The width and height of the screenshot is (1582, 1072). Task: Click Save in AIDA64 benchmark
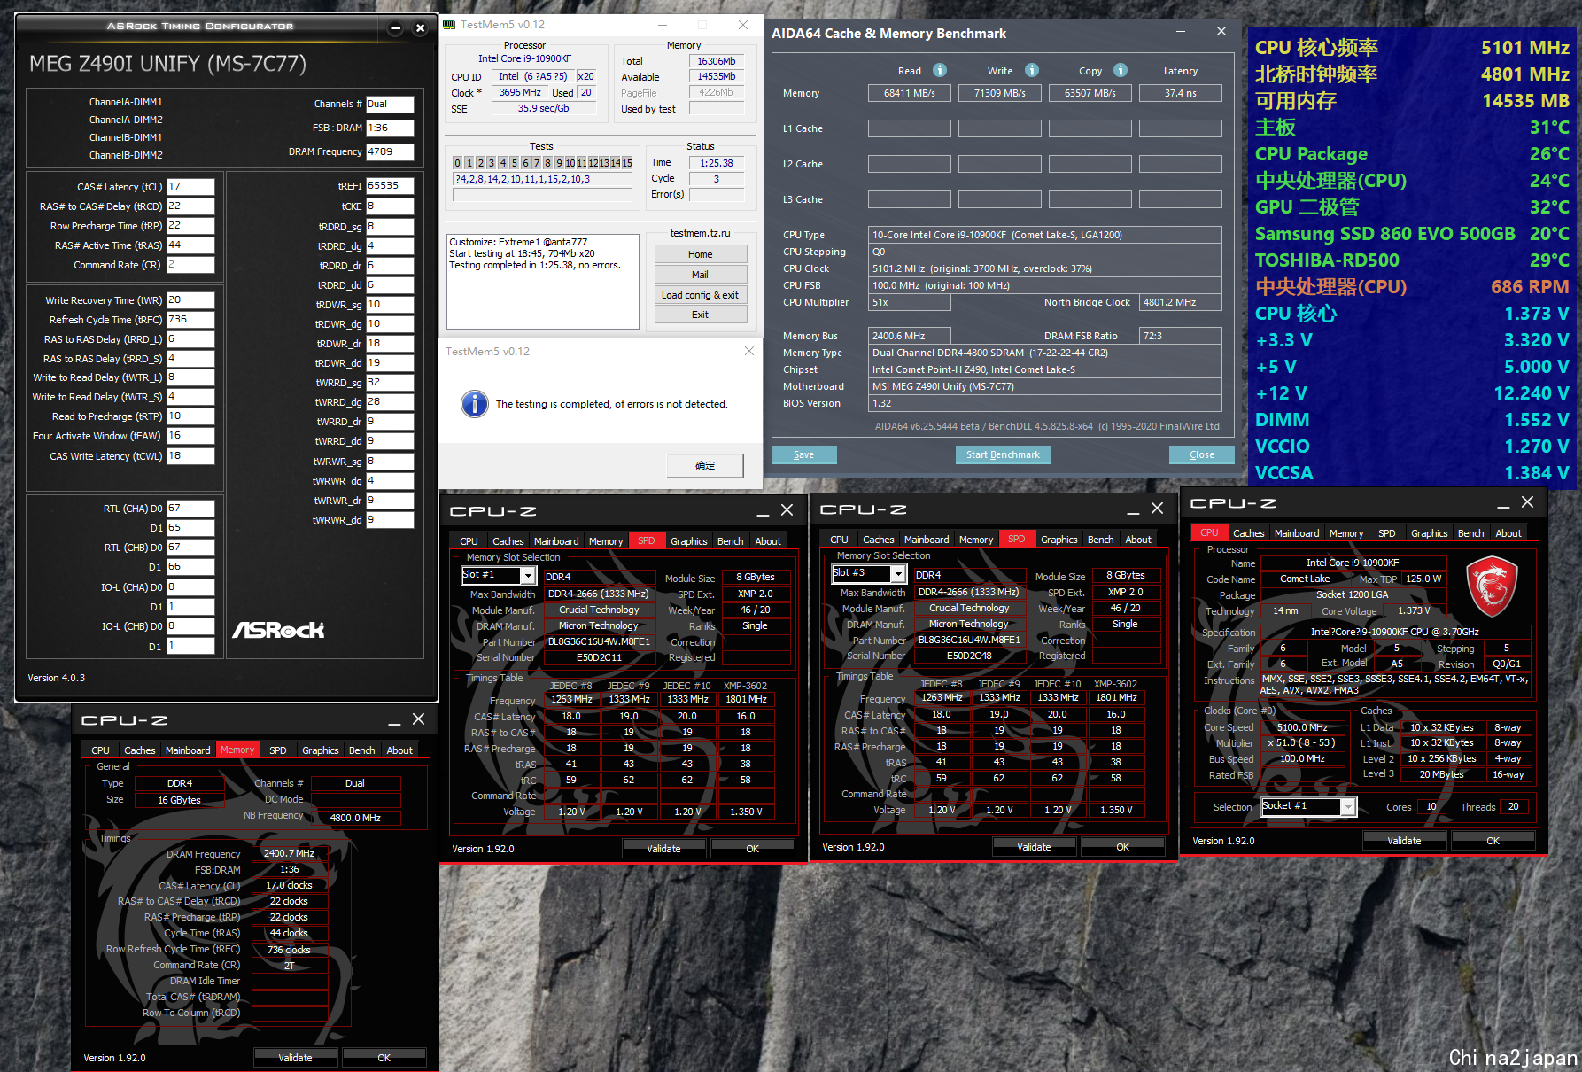[x=804, y=454]
